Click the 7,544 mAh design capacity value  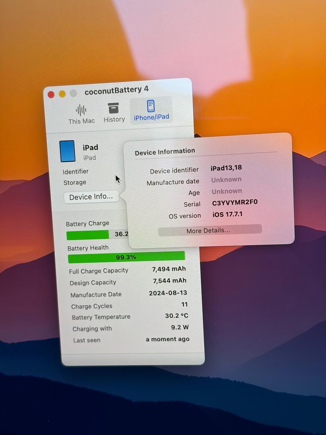point(170,281)
